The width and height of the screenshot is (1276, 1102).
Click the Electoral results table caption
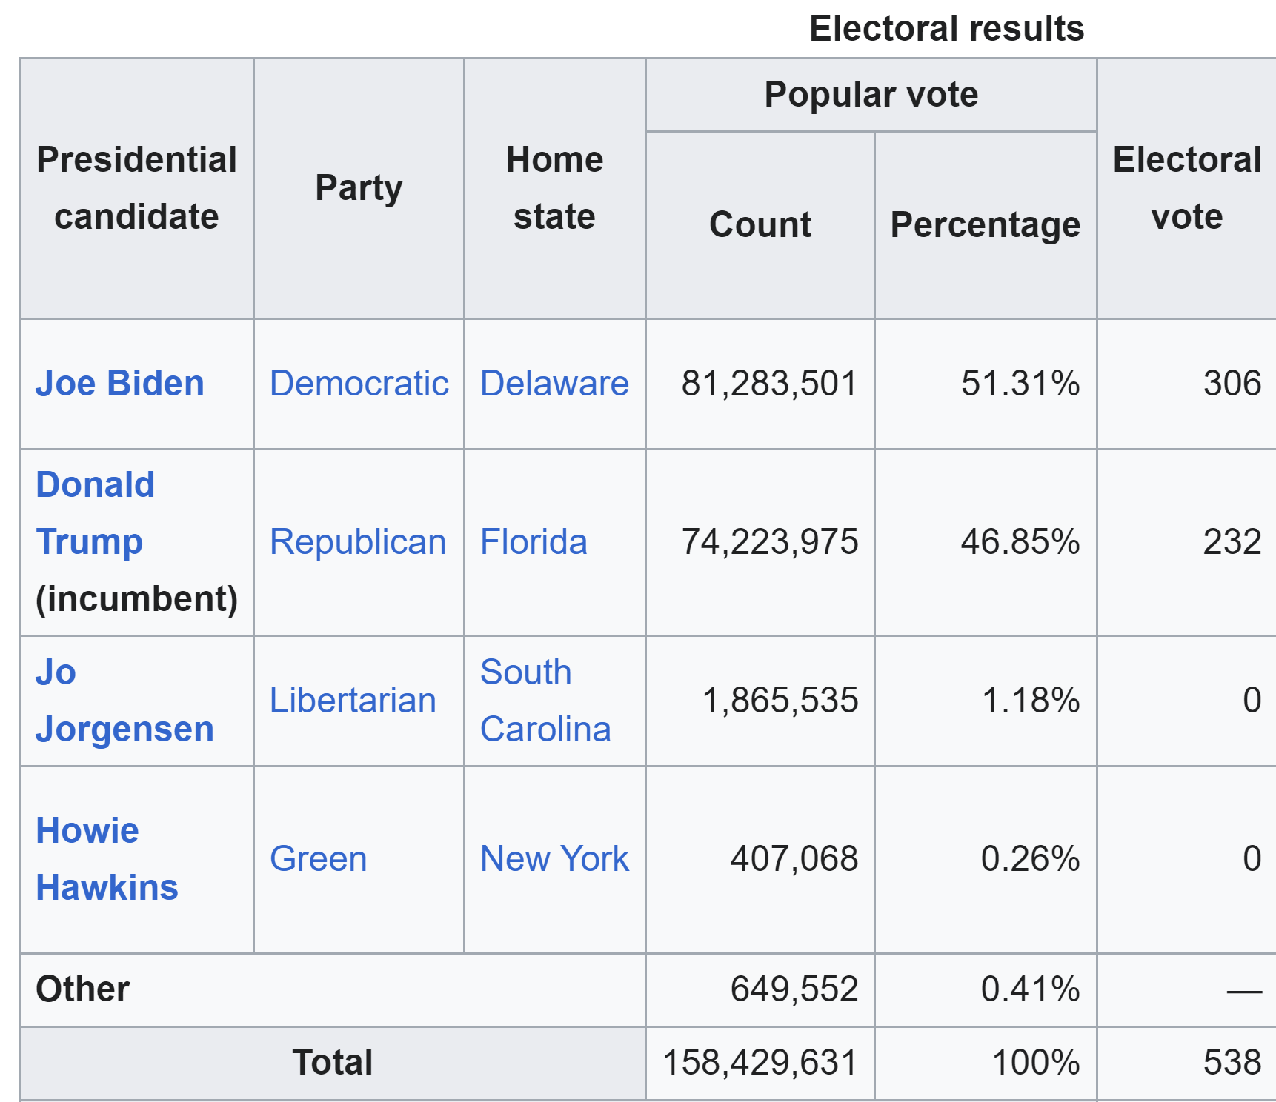pos(946,29)
